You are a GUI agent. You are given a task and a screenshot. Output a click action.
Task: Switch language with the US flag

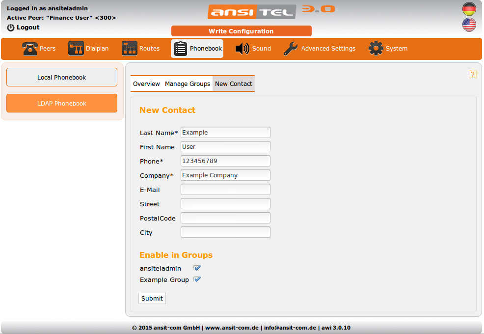point(469,25)
